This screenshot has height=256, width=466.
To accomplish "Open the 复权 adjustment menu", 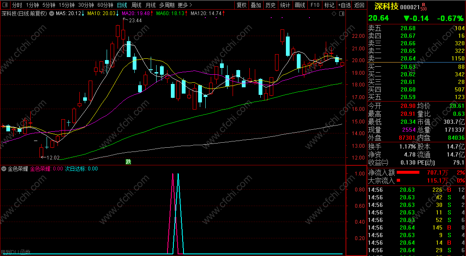I will [242, 5].
